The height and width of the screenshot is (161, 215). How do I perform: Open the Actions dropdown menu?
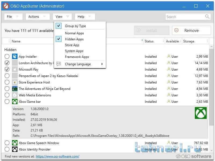point(38,17)
